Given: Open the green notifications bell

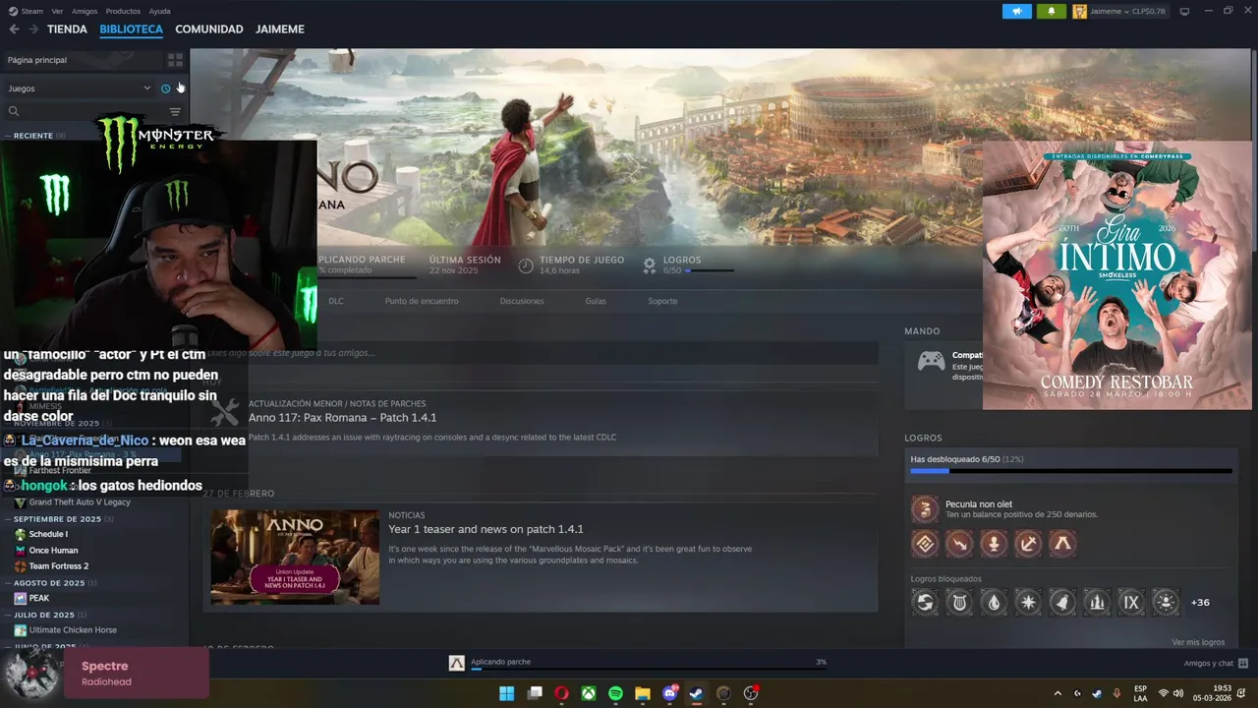Looking at the screenshot, I should (x=1052, y=11).
